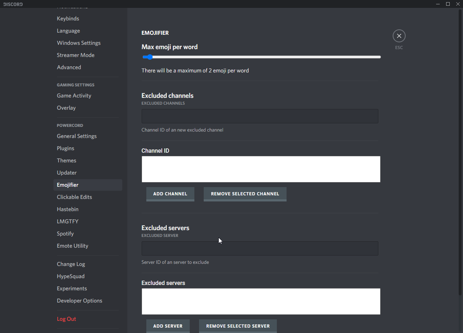Click Log Out

point(88,319)
